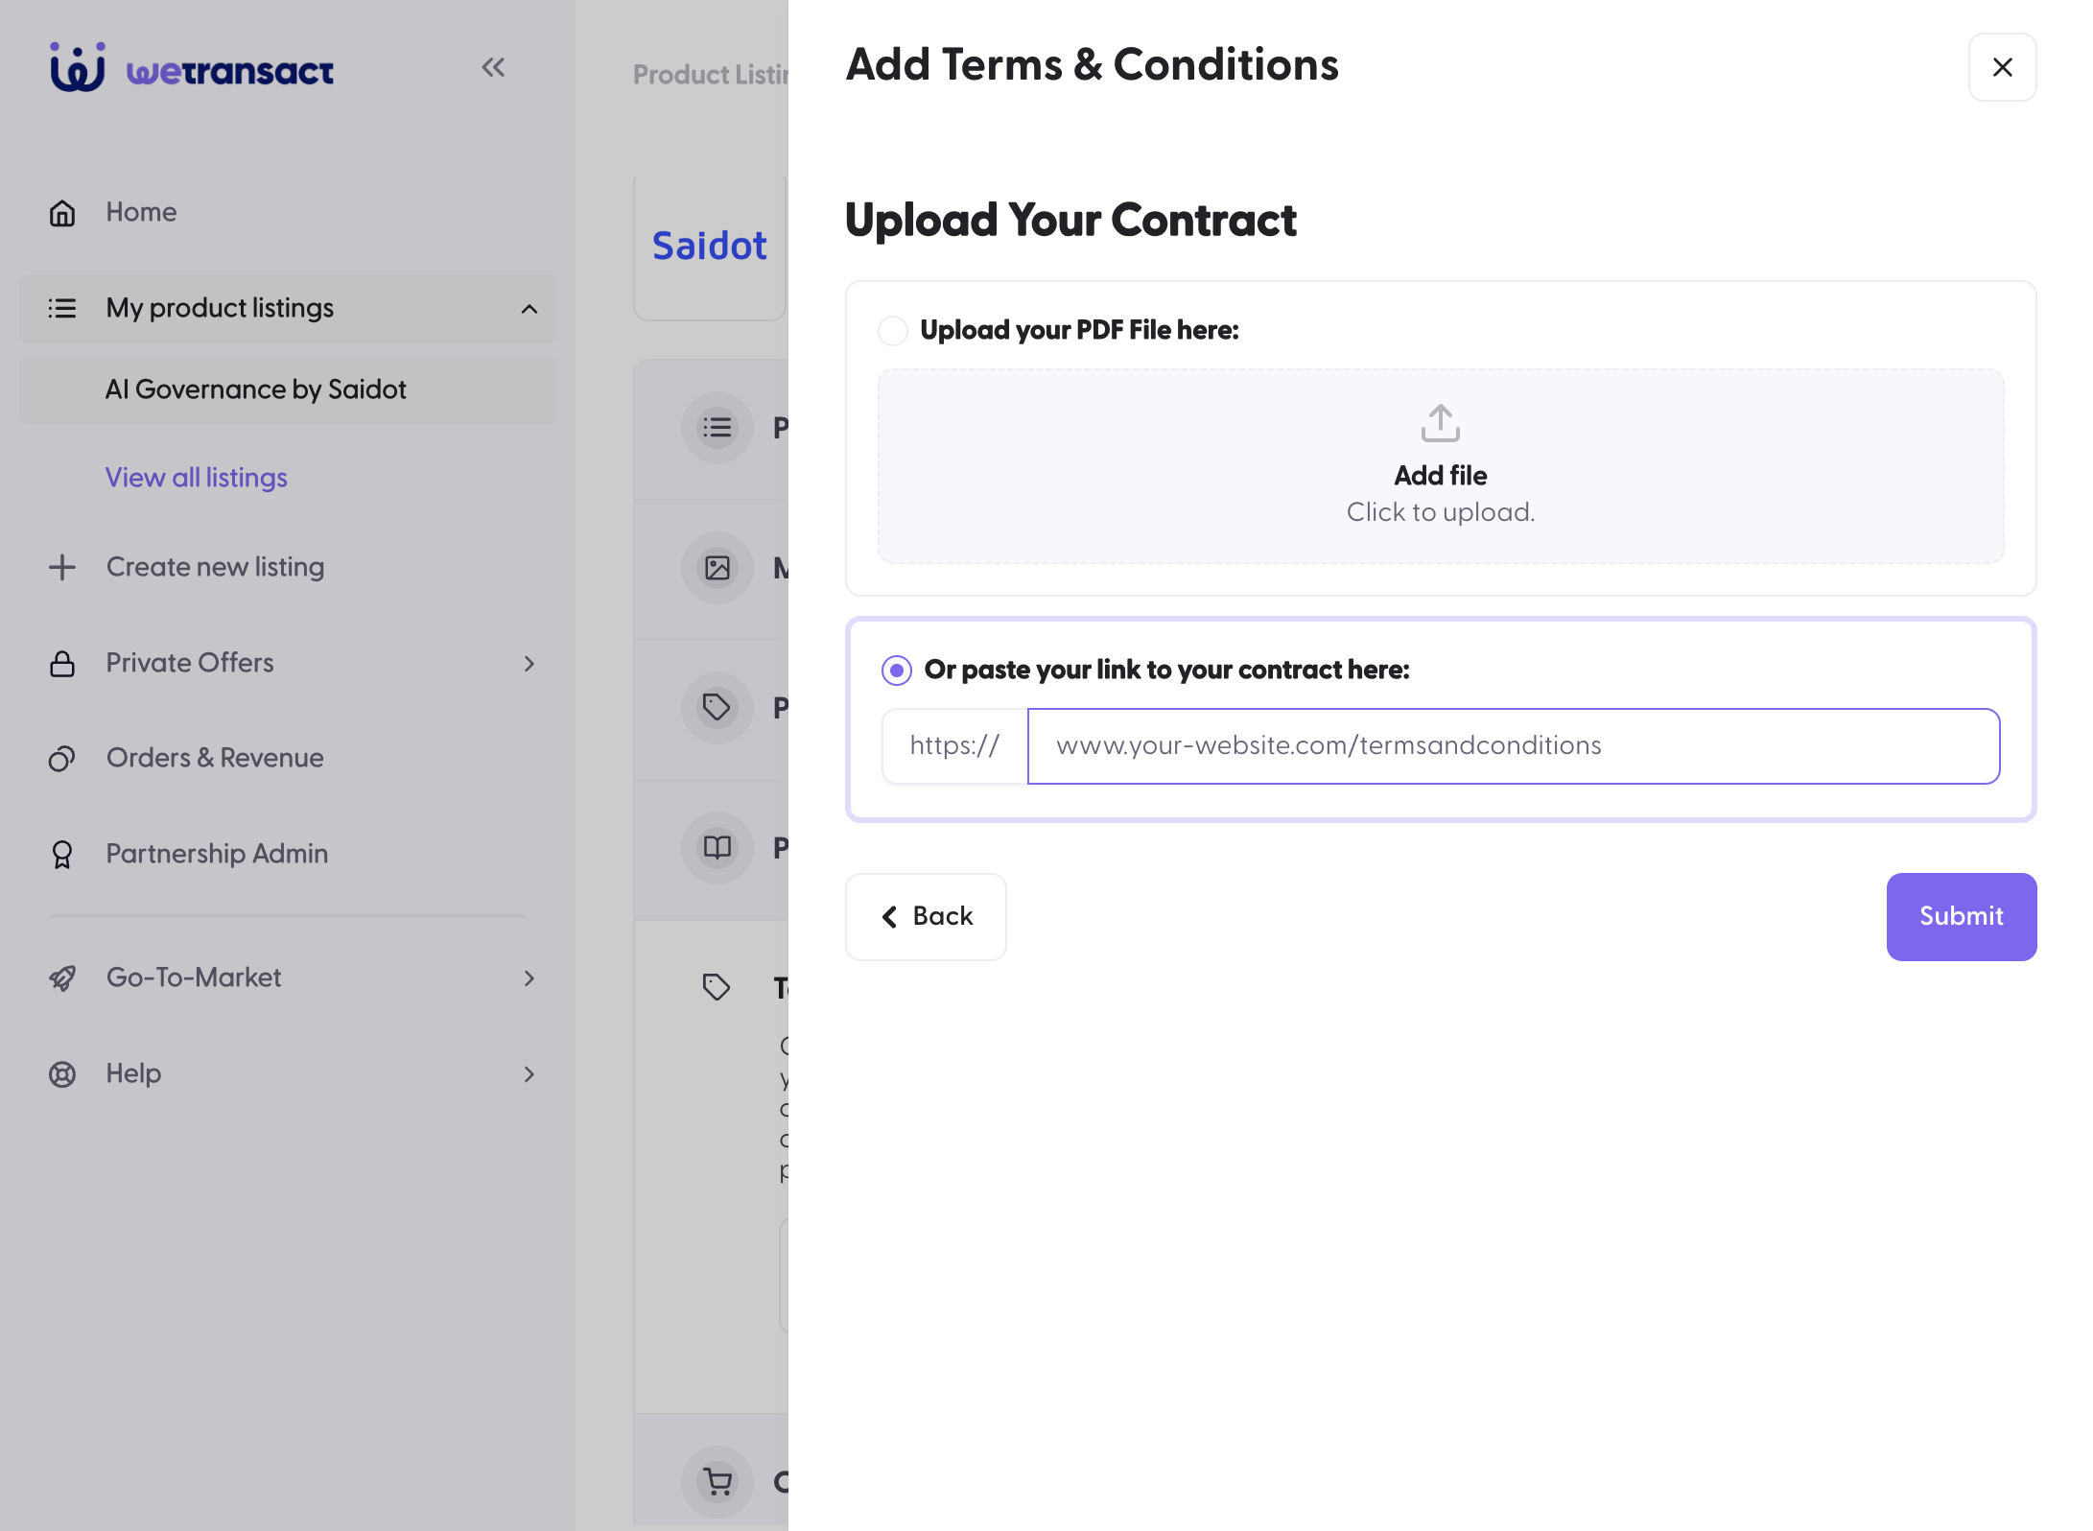
Task: Click the My product listings list icon
Action: coord(62,309)
